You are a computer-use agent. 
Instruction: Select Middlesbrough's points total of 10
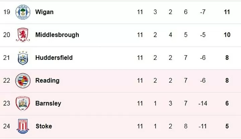pos(227,35)
